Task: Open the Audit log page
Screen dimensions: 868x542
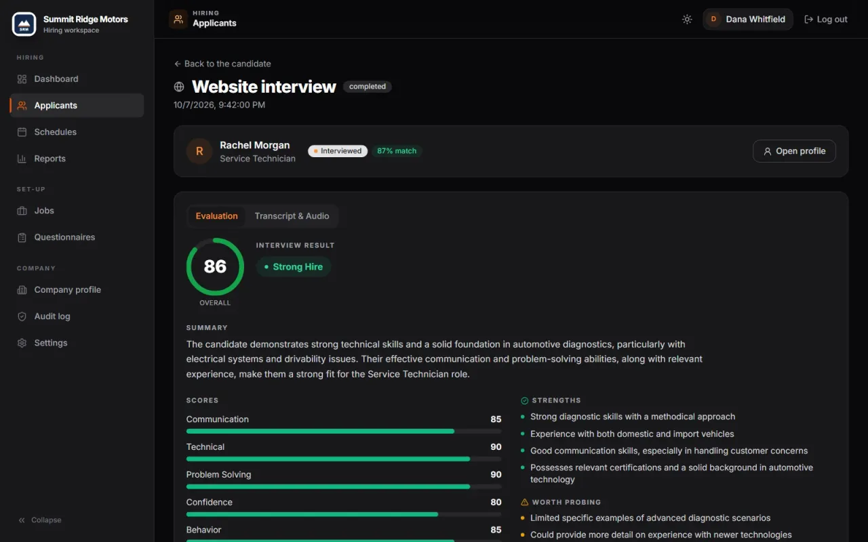Action: pos(77,316)
